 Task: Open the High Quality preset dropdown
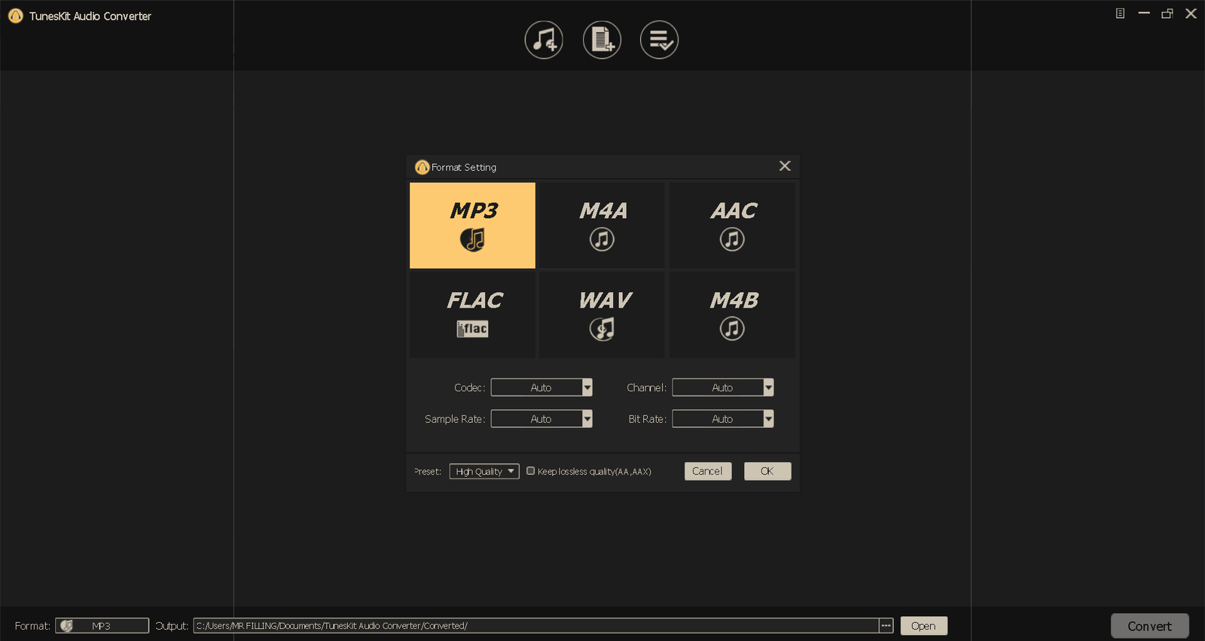point(484,472)
